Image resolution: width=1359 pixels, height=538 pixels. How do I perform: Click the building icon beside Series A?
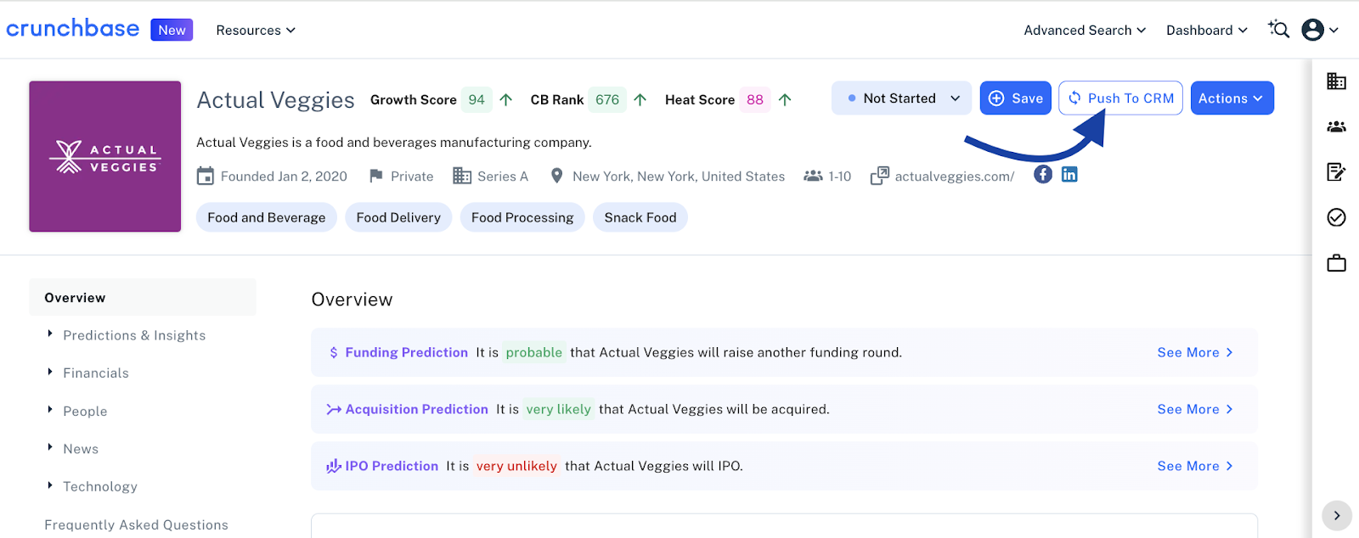pyautogui.click(x=462, y=176)
